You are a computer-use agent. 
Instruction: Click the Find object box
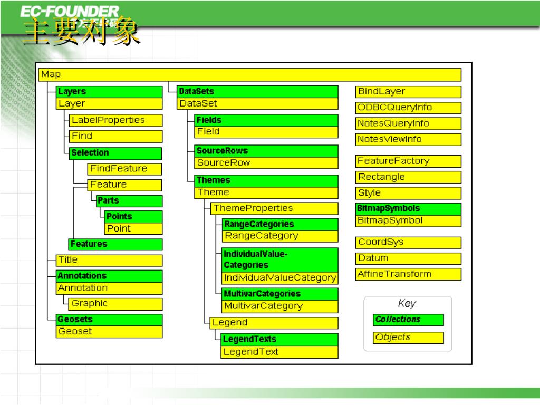(x=115, y=136)
